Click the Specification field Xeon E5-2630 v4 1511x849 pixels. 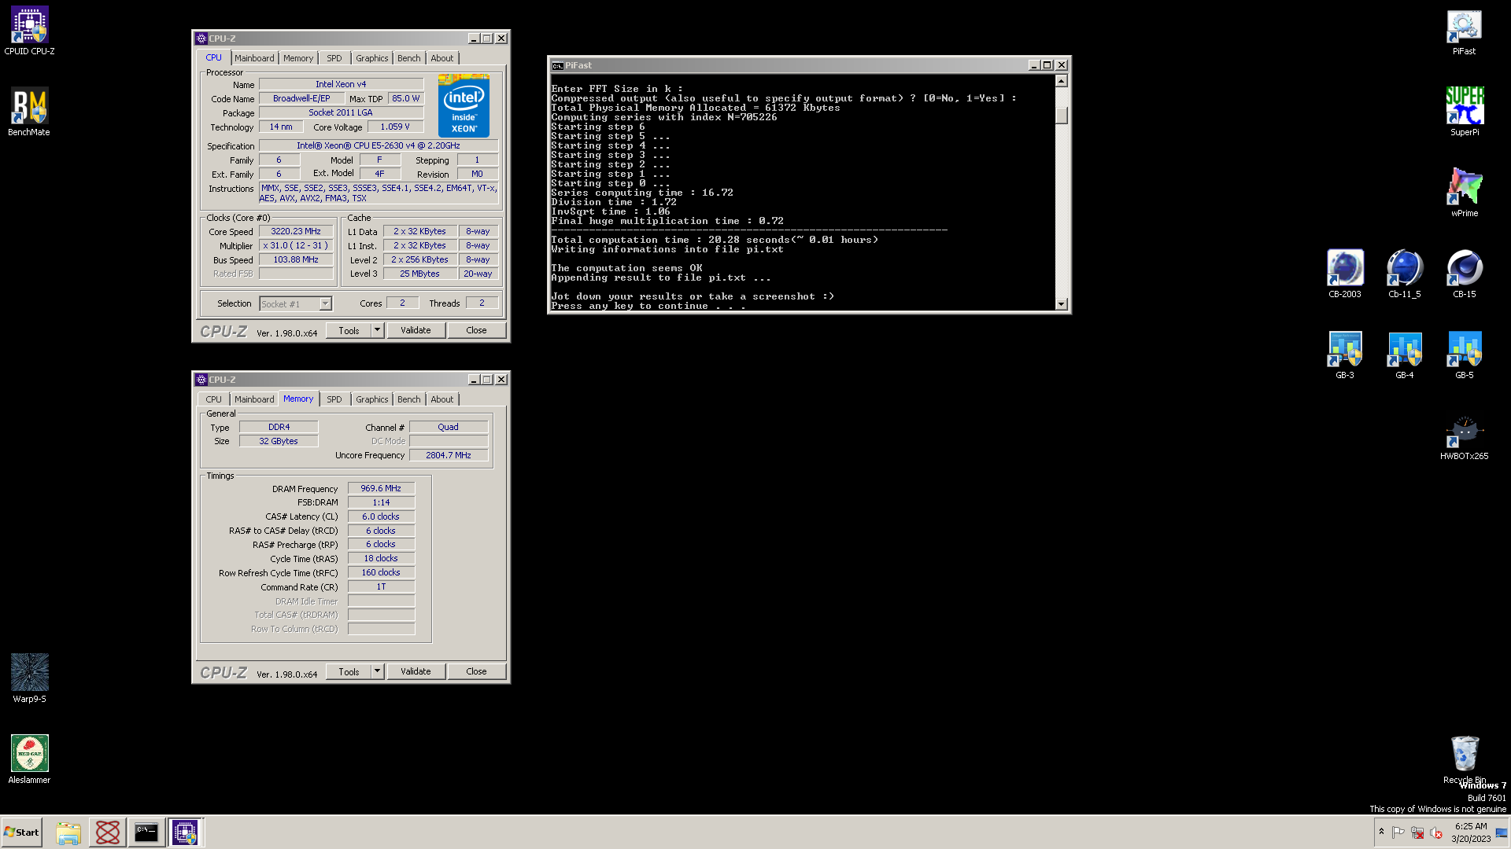point(379,145)
